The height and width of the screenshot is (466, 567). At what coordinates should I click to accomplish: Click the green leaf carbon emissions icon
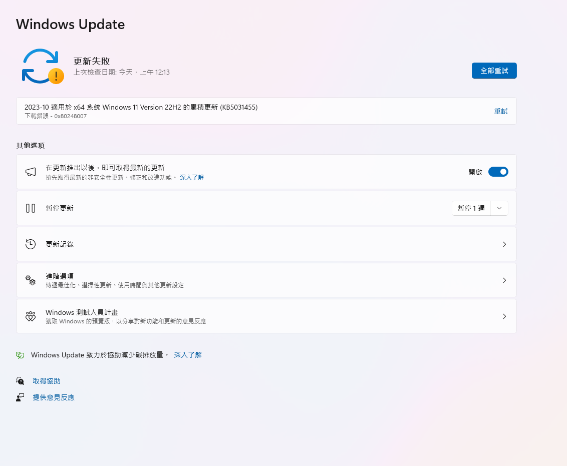coord(20,355)
